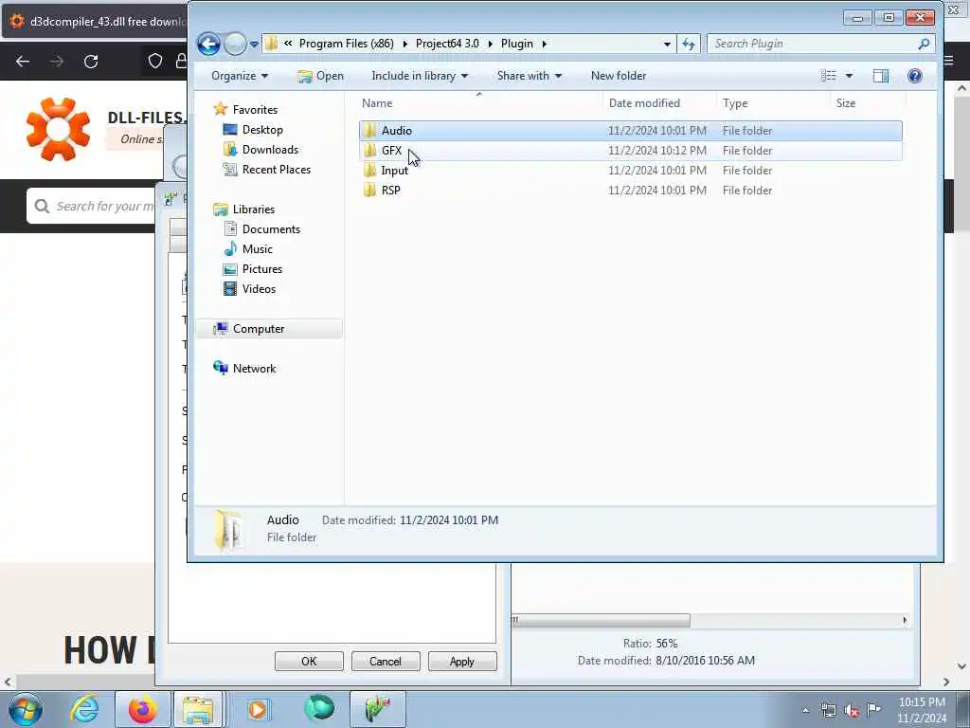Image resolution: width=970 pixels, height=728 pixels.
Task: Reload the Firefox page
Action: (x=91, y=62)
